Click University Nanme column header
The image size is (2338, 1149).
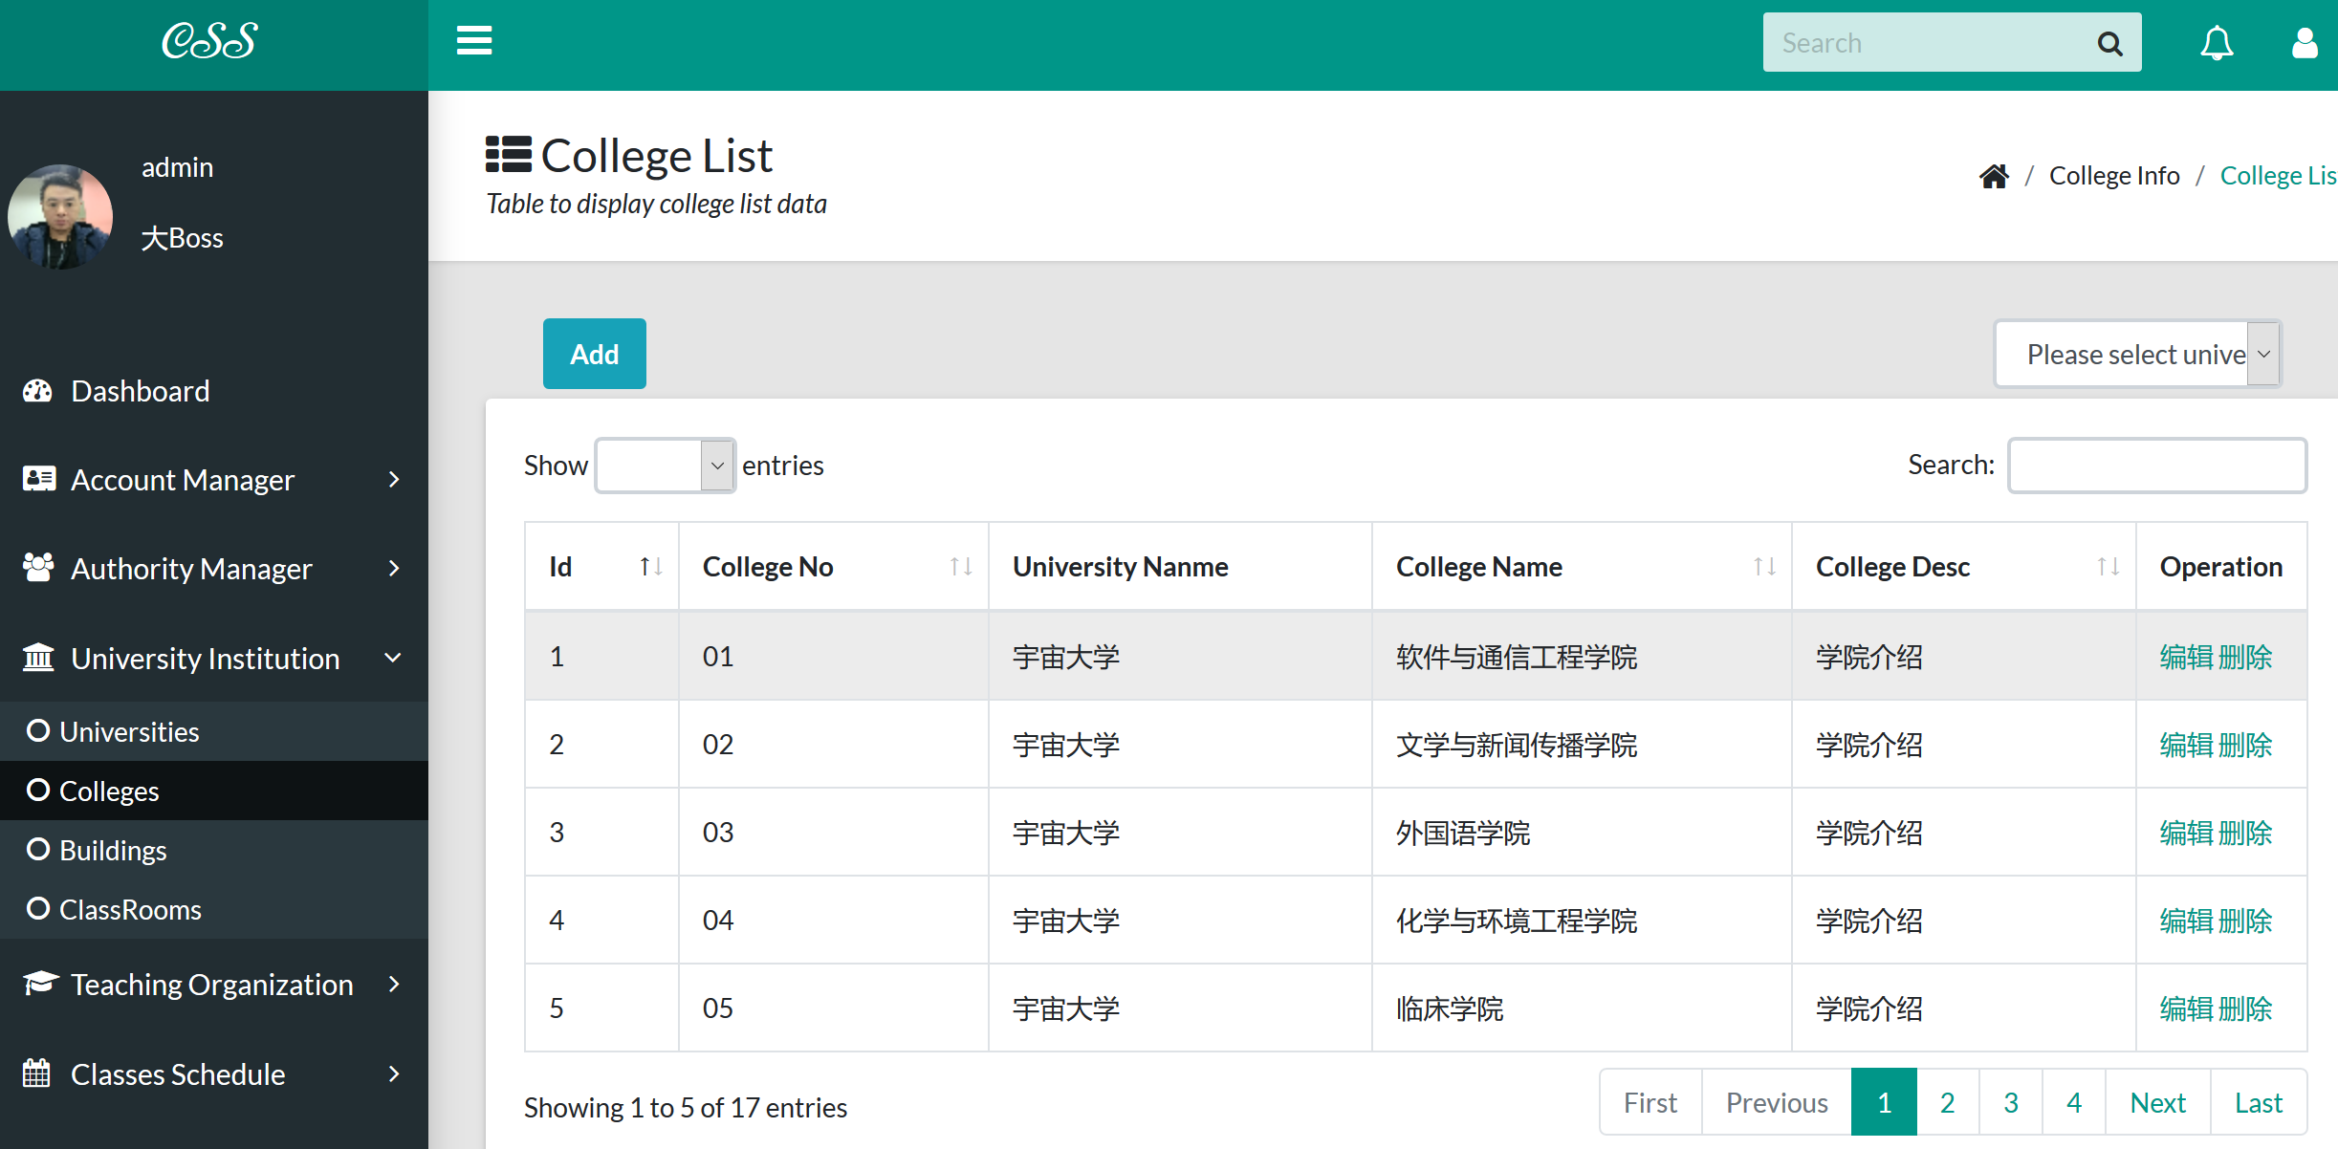coord(1180,567)
